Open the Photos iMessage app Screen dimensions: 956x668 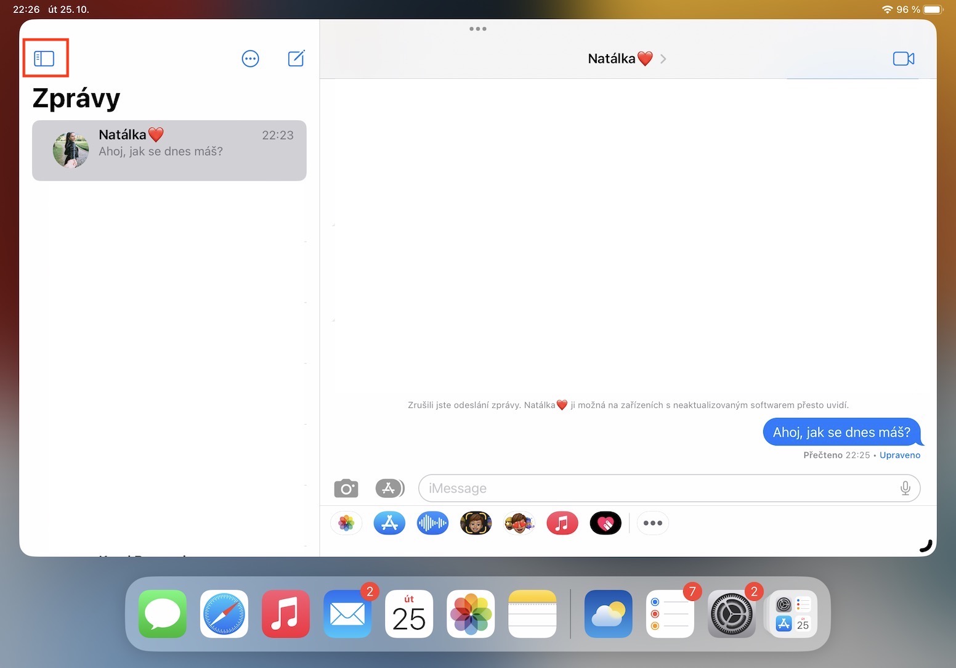(346, 523)
